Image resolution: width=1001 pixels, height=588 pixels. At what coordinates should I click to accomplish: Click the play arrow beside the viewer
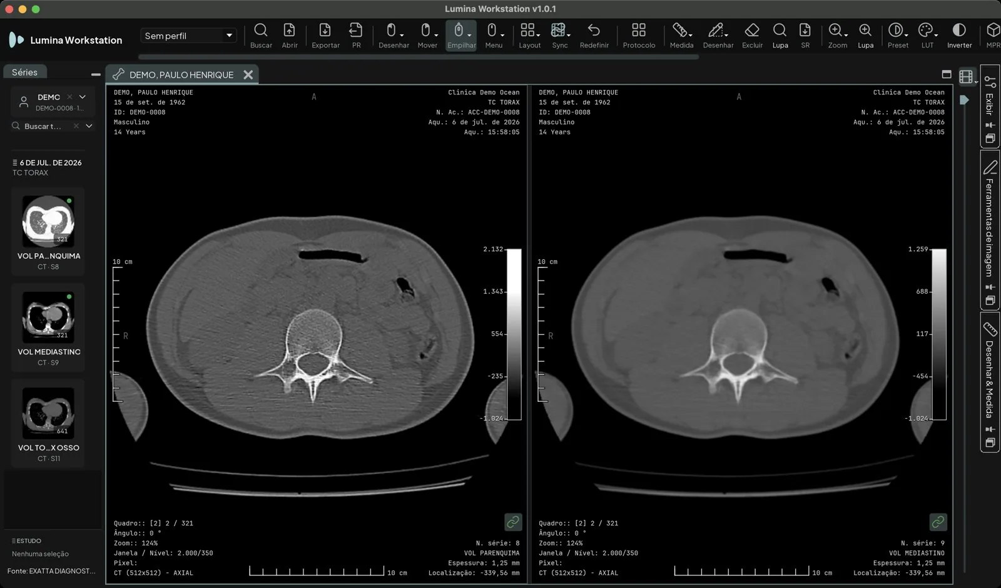(965, 100)
